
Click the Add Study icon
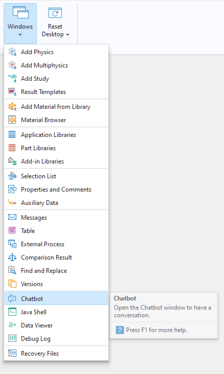[12, 79]
